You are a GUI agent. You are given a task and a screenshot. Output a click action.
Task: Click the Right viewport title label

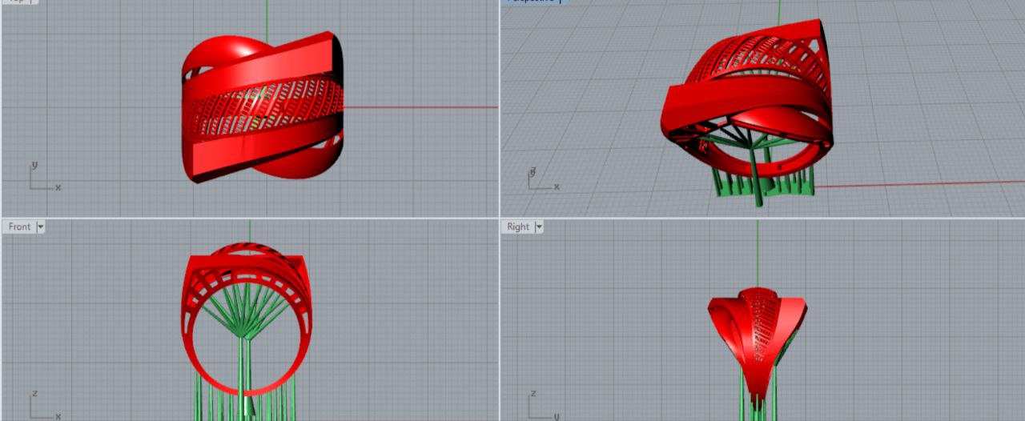coord(518,227)
